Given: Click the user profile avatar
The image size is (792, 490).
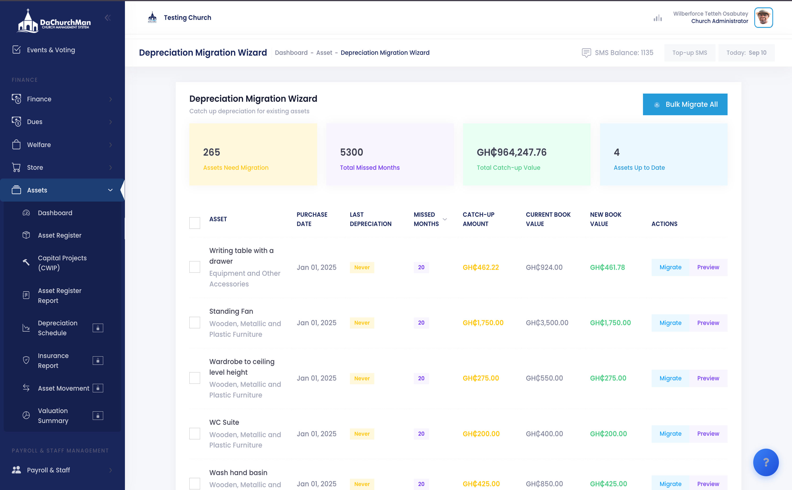Looking at the screenshot, I should coord(763,18).
